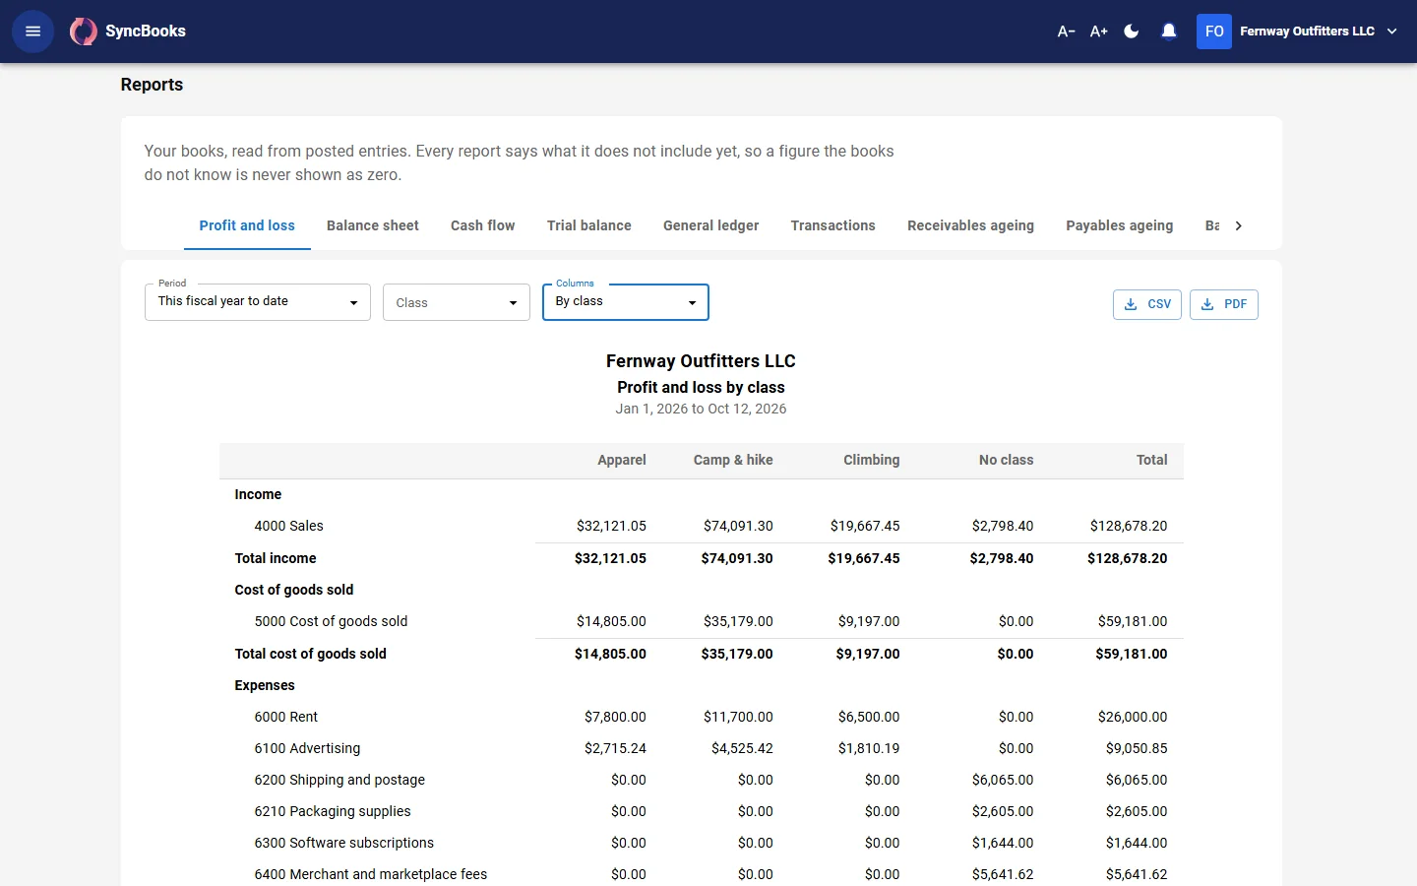Viewport: 1417px width, 886px height.
Task: Switch to Profit and loss tab
Action: (247, 225)
